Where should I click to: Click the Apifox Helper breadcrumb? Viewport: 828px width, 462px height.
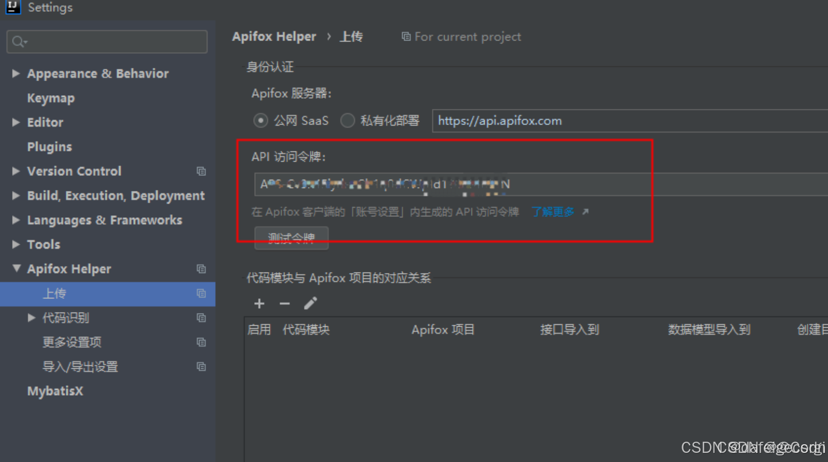click(274, 36)
